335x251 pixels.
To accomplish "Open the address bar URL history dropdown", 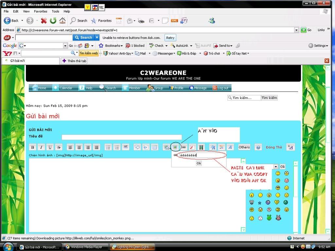I will point(296,30).
